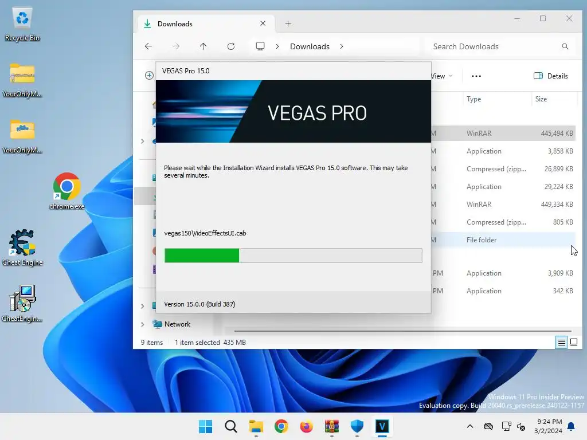Expand the Network tree item
This screenshot has height=440, width=587.
tap(143, 324)
